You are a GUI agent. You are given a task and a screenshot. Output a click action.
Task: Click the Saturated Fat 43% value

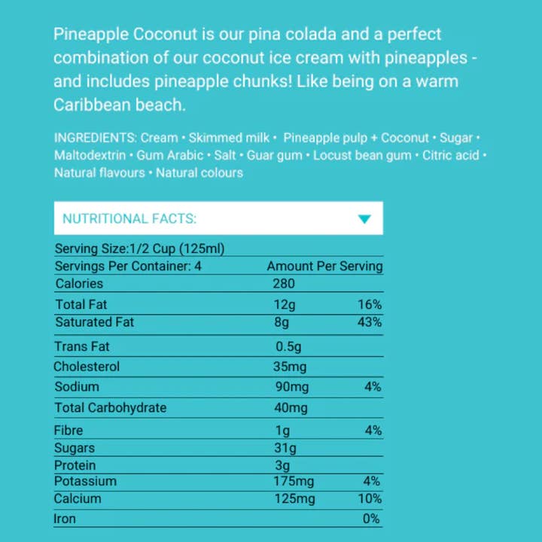point(370,322)
